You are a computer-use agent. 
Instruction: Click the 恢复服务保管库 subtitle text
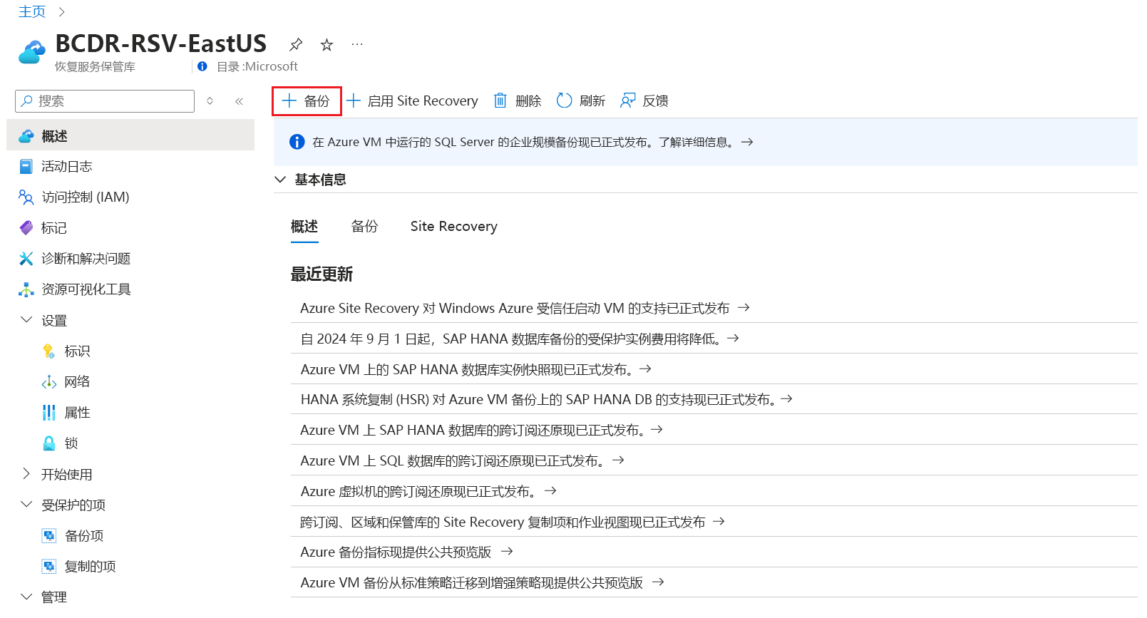(x=95, y=66)
